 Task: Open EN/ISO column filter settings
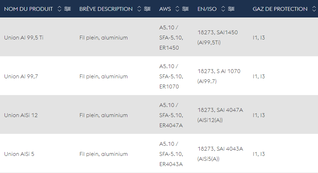pos(231,9)
